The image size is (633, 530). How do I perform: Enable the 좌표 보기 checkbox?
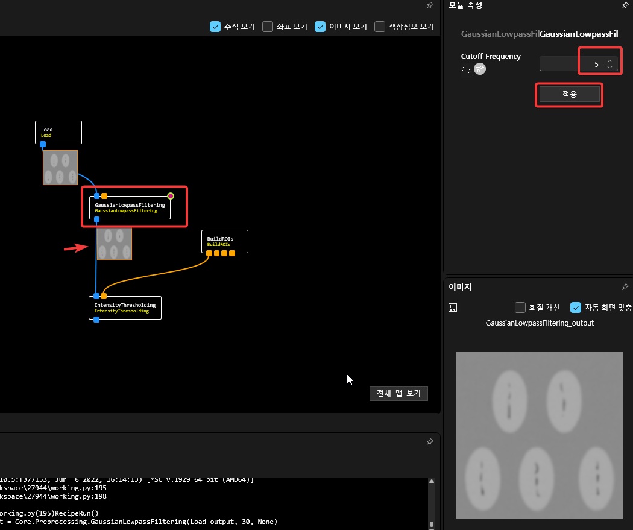268,27
